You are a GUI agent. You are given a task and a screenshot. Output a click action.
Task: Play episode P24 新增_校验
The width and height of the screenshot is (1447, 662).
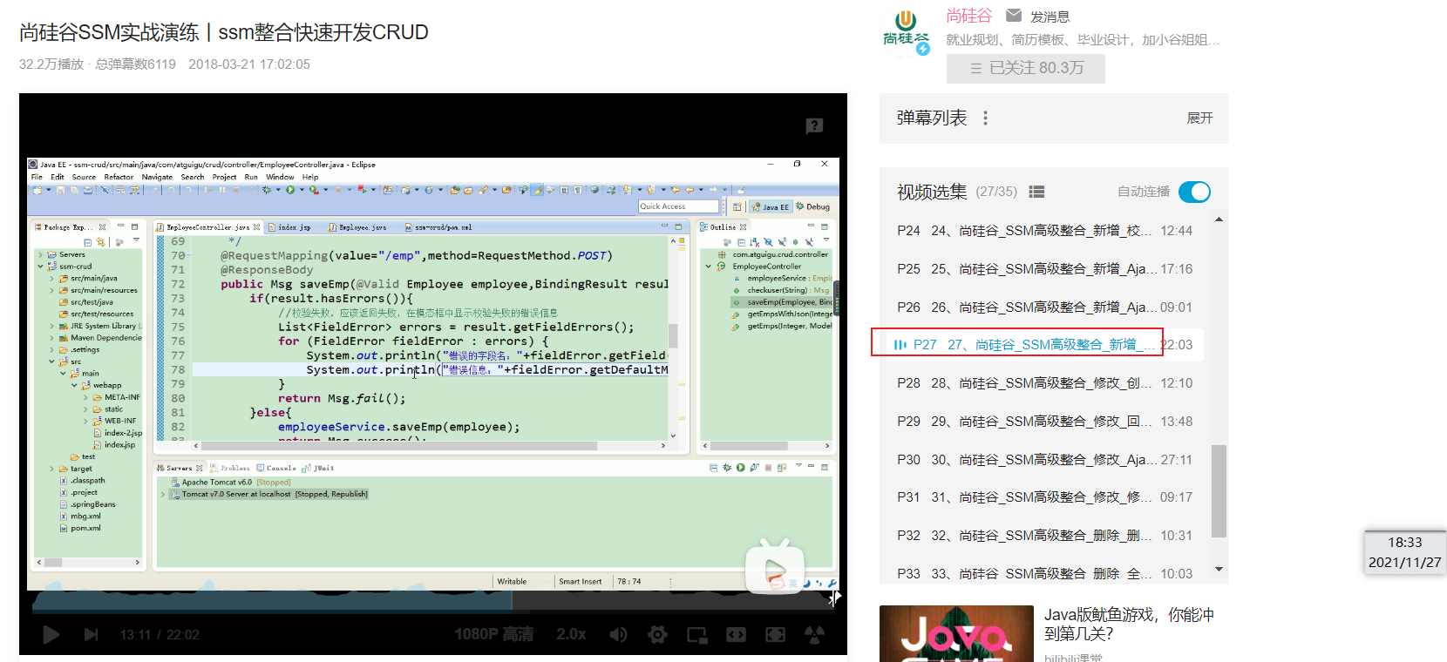click(1044, 231)
